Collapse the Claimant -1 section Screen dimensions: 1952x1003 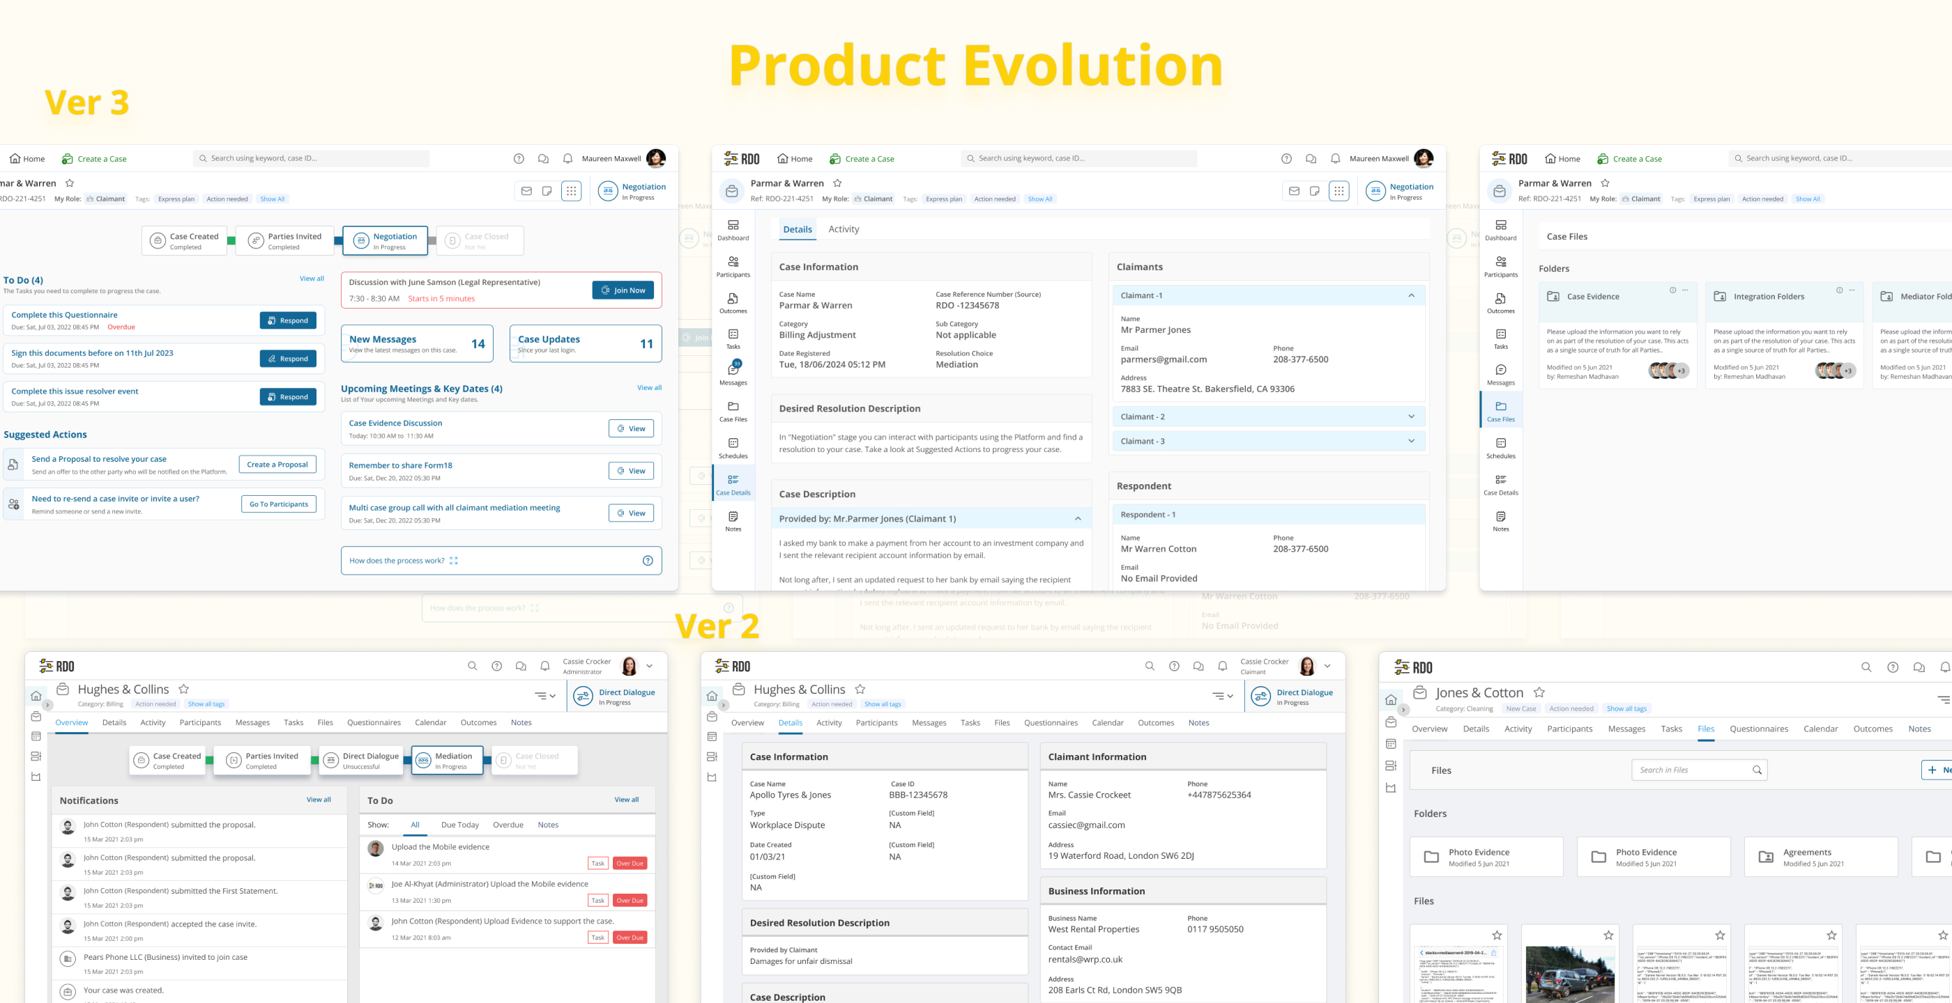pyautogui.click(x=1411, y=295)
